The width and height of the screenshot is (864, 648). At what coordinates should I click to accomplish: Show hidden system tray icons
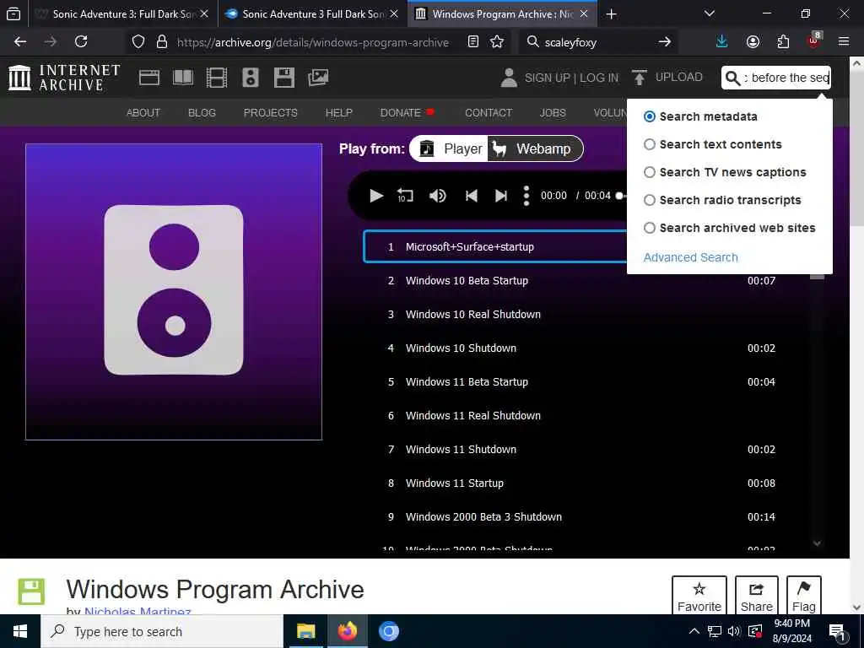pyautogui.click(x=694, y=631)
